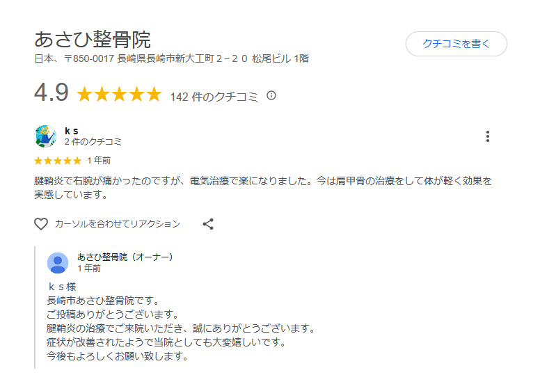The height and width of the screenshot is (375, 540).
Task: Click the share icon under the review
Action: (208, 224)
